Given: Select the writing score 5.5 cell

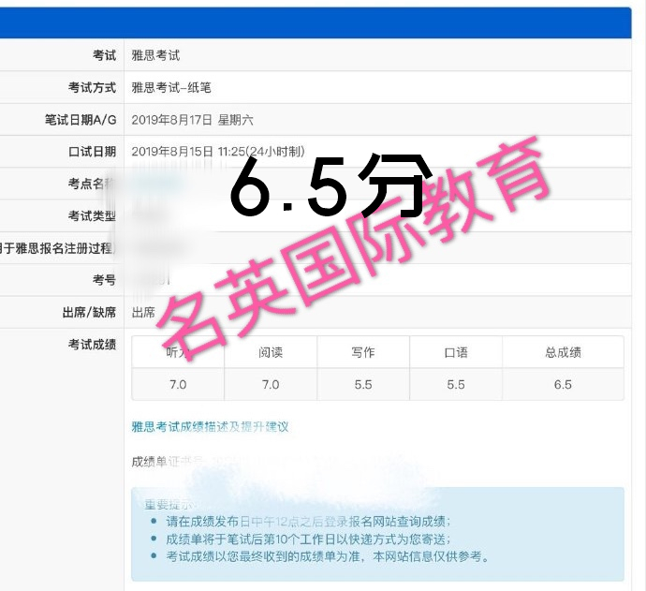Looking at the screenshot, I should coord(363,385).
